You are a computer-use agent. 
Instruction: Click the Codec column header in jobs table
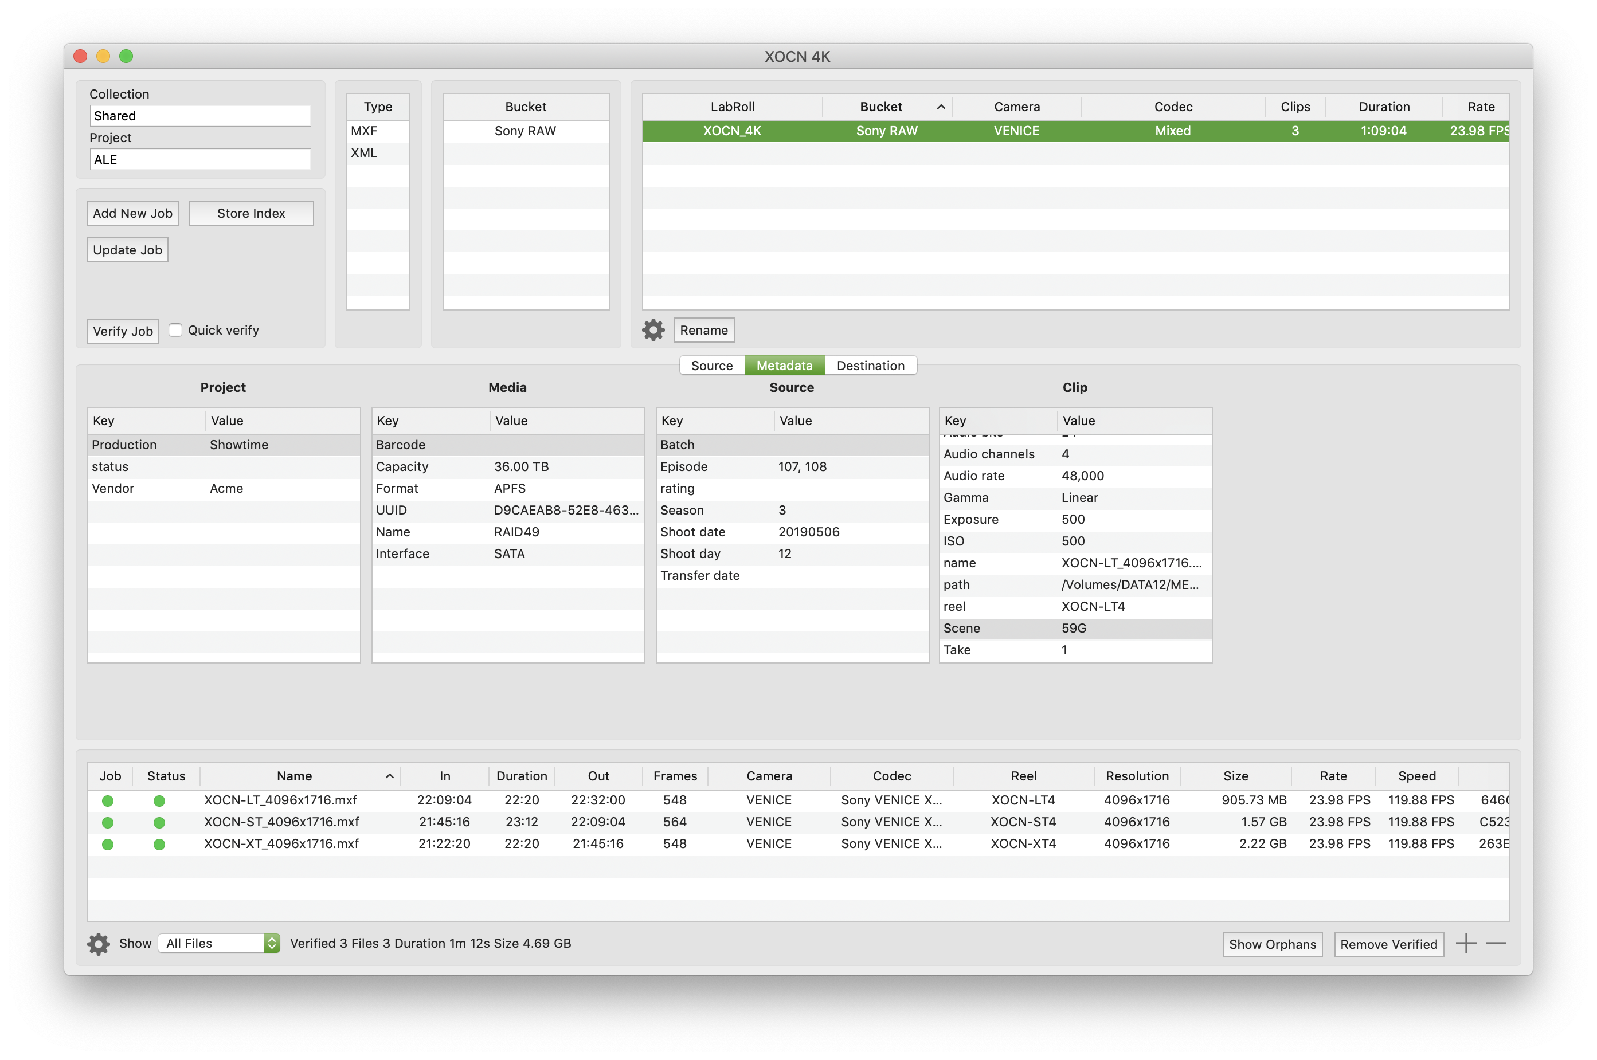pyautogui.click(x=1173, y=107)
